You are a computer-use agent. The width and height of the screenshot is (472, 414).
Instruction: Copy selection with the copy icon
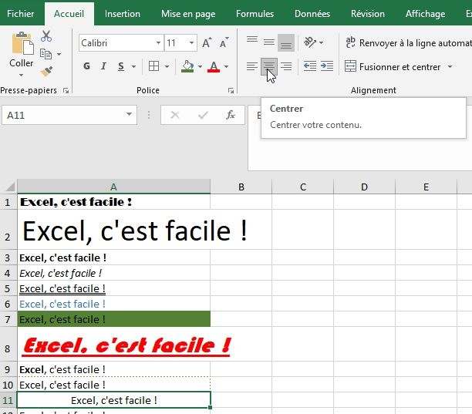(46, 54)
